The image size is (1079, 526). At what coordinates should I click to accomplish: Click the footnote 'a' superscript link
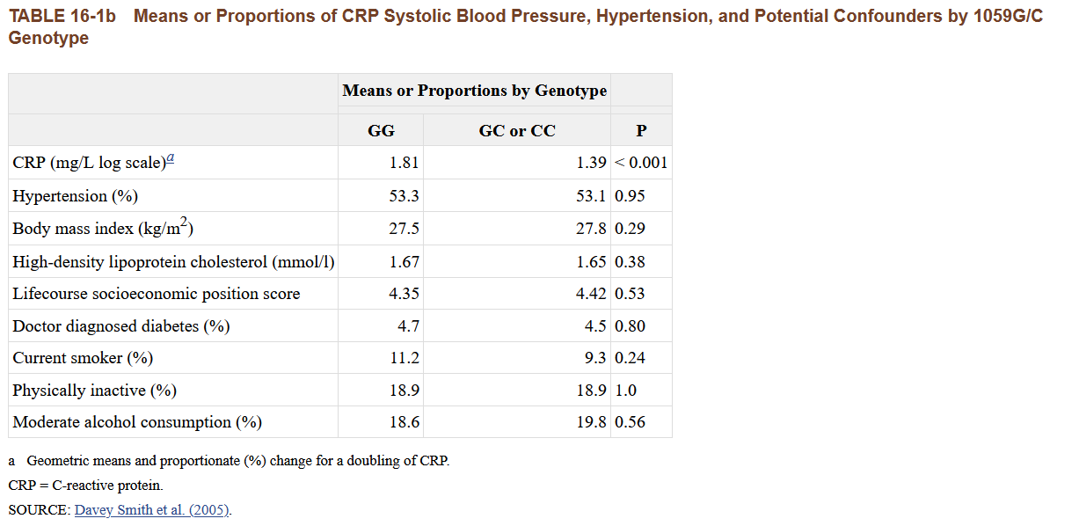(171, 159)
